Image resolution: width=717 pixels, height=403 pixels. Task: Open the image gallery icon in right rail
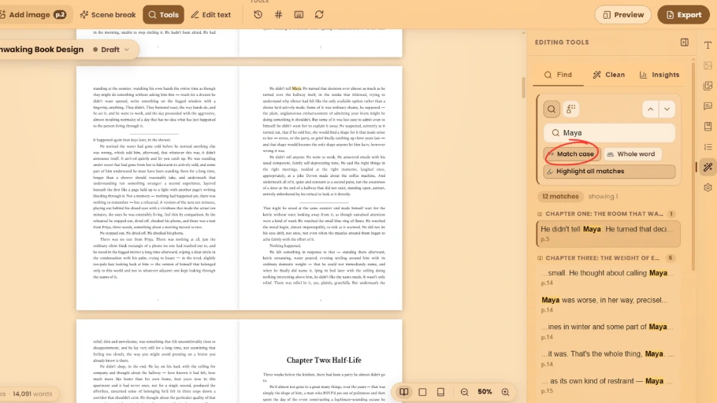[708, 86]
